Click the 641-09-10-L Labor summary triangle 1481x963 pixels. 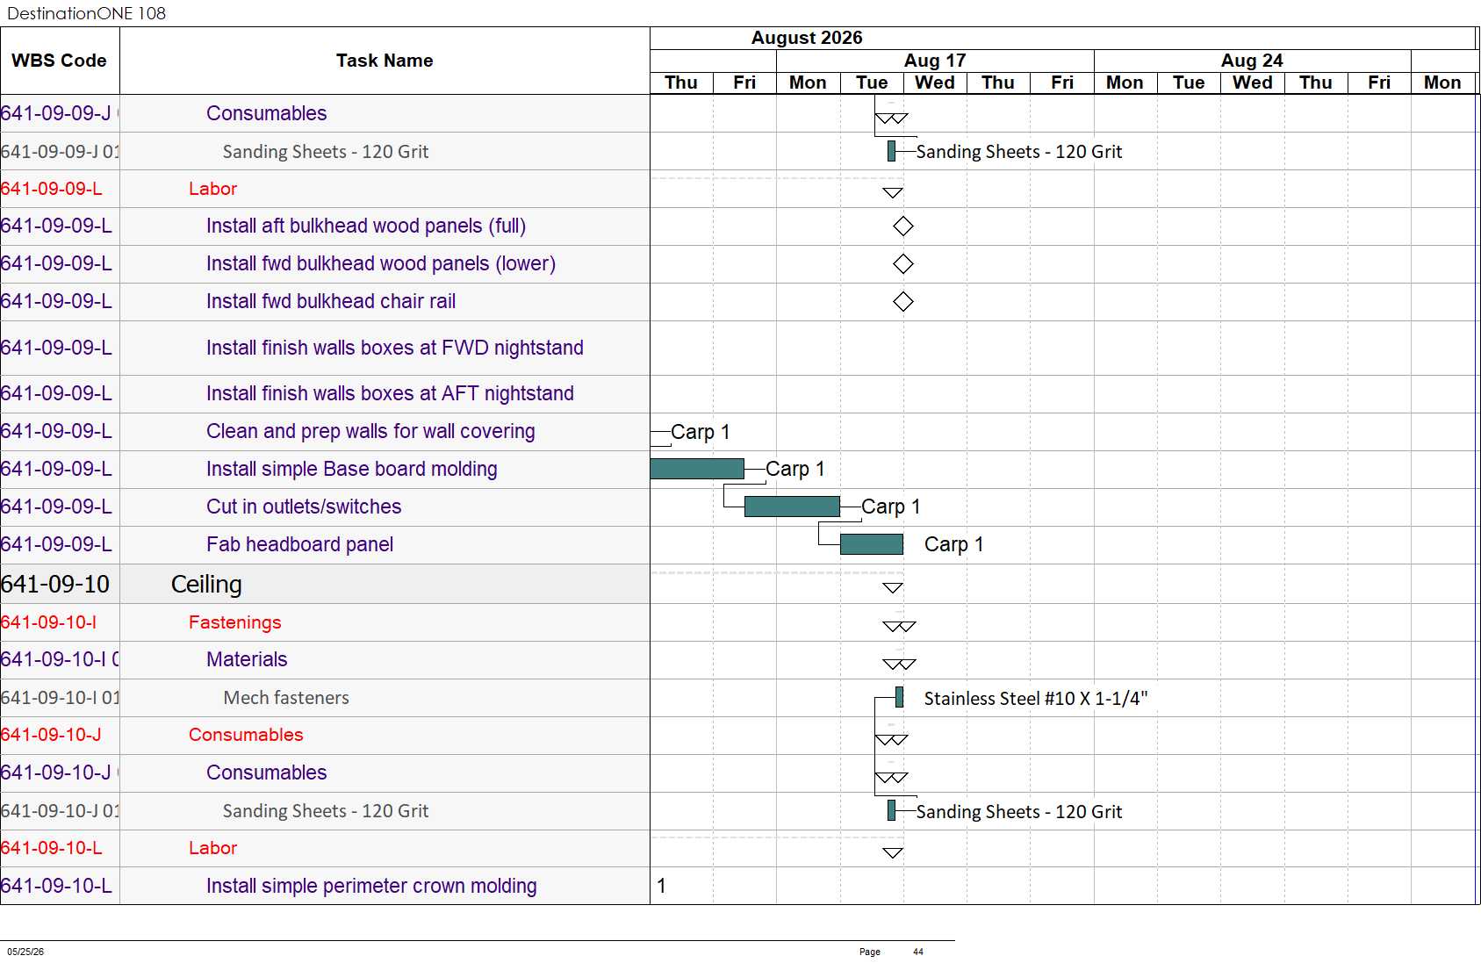893,852
